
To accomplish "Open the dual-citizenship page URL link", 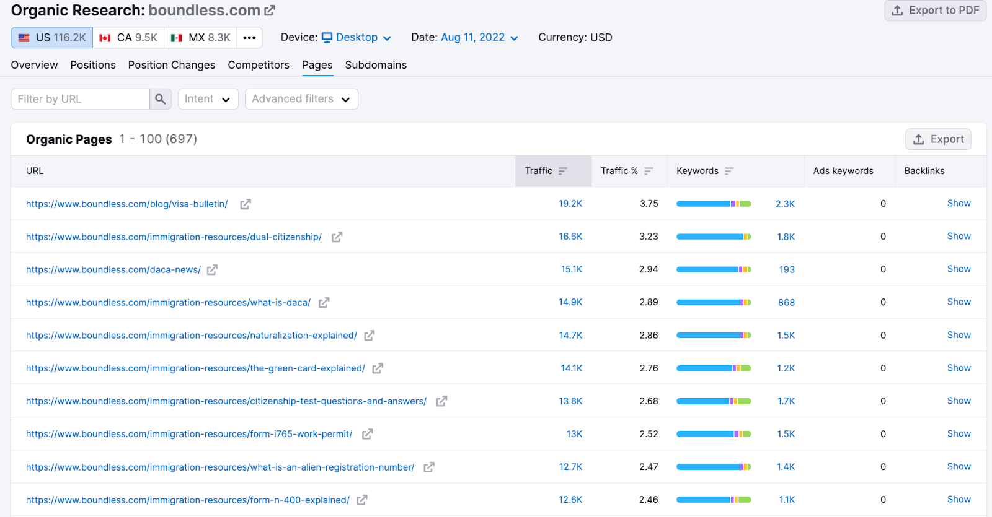I will 174,237.
